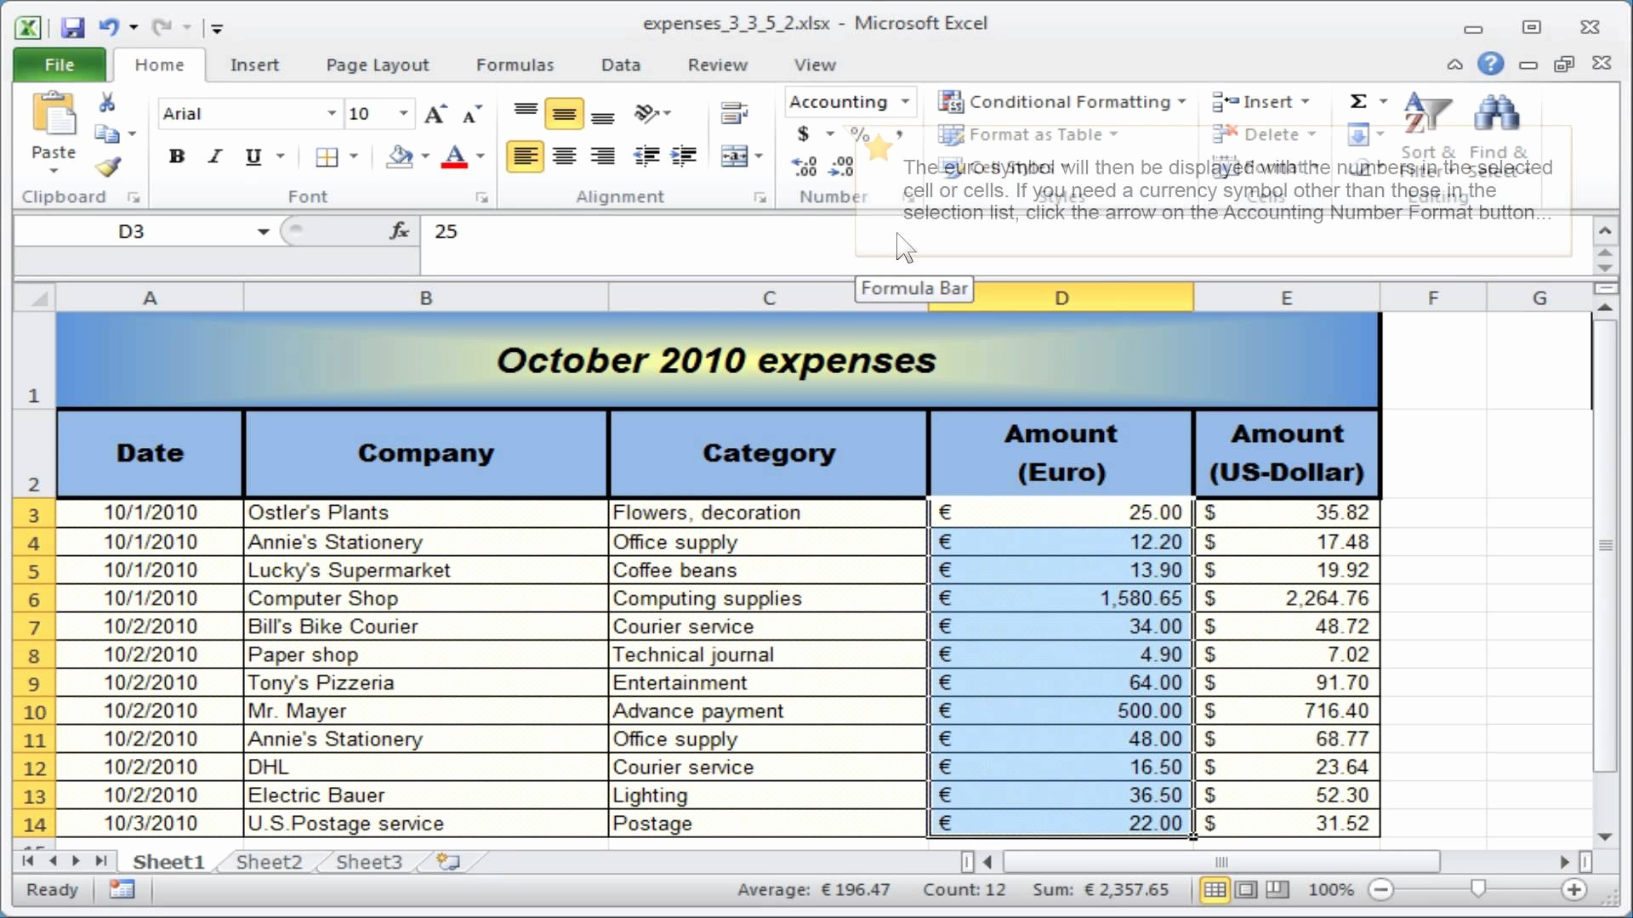Expand the Font size dropdown
The width and height of the screenshot is (1633, 918).
[401, 113]
